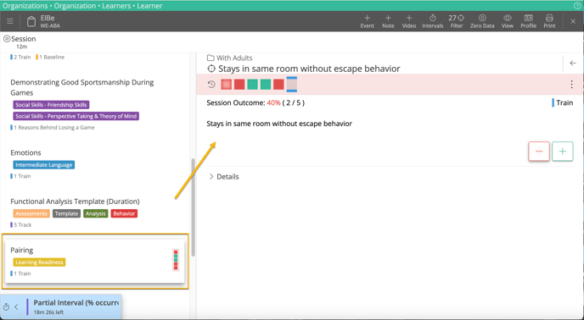This screenshot has height=320, width=584.
Task: Go back using the left arrow
Action: point(573,63)
